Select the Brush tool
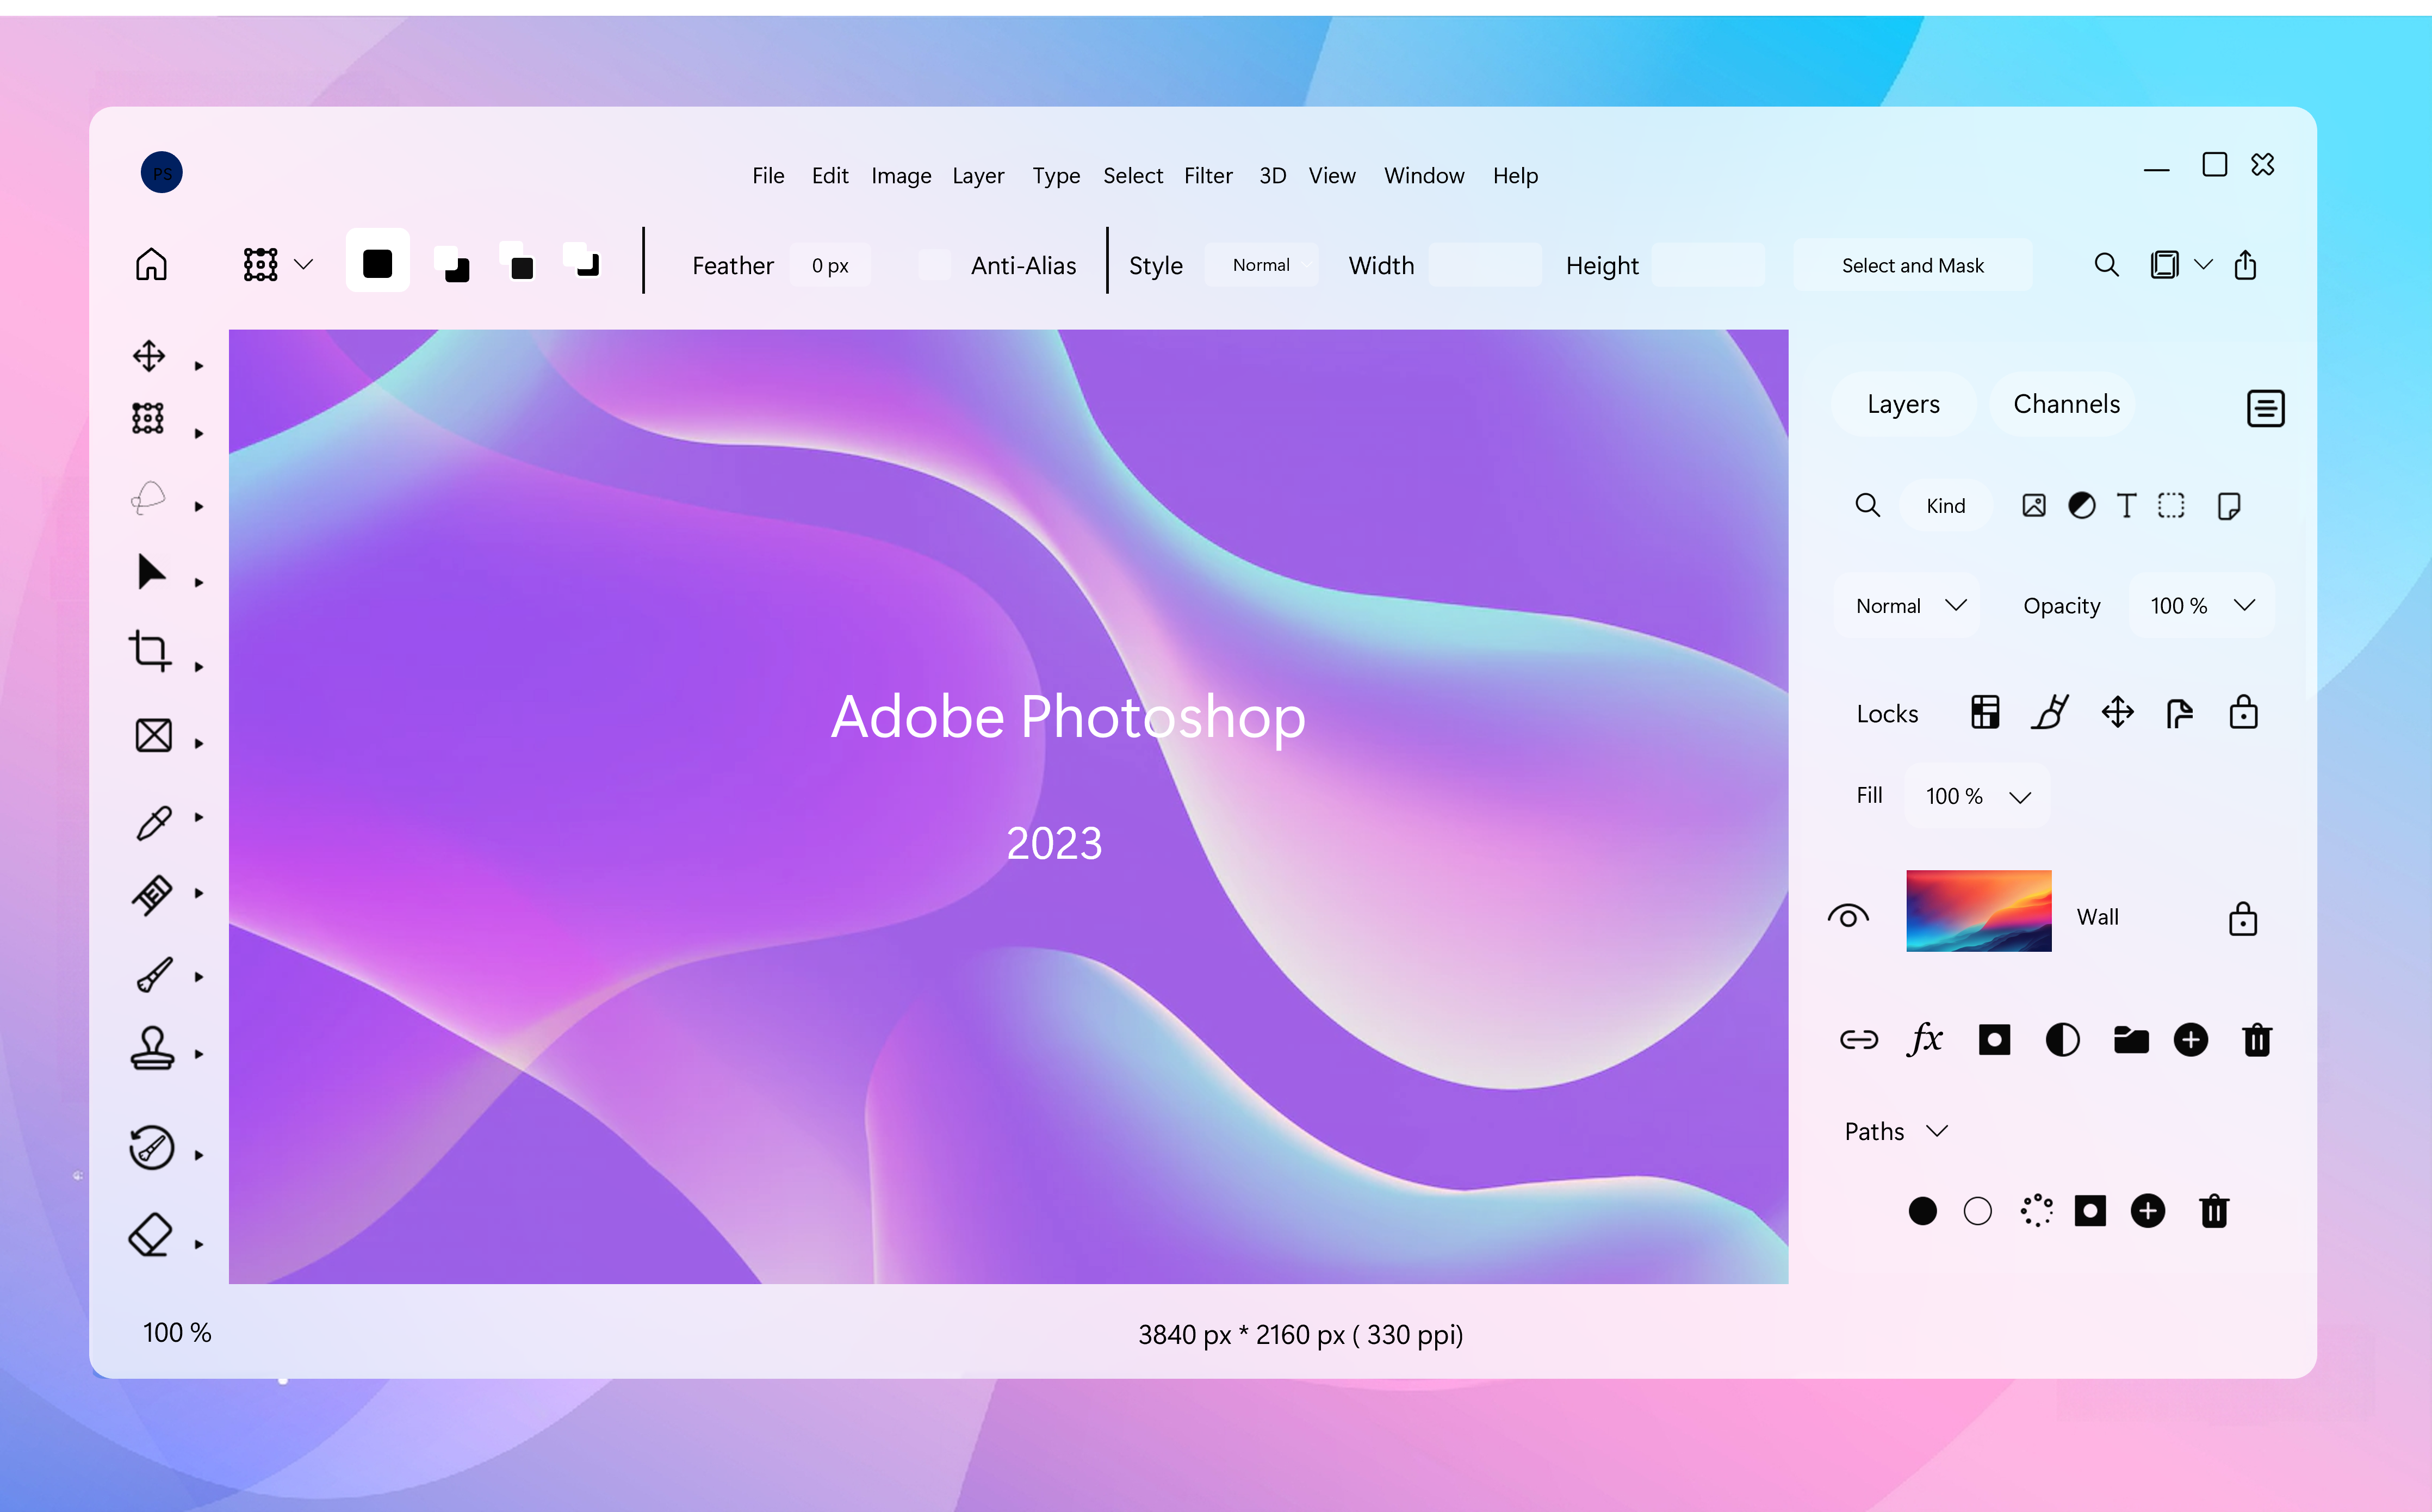Image resolution: width=2432 pixels, height=1512 pixels. point(153,975)
